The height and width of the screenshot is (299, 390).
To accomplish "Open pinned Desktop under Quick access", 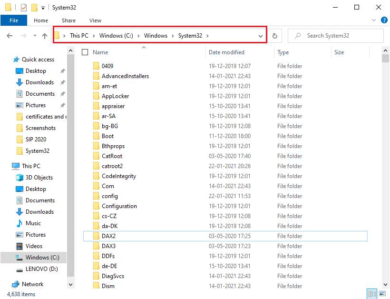I will pyautogui.click(x=36, y=71).
